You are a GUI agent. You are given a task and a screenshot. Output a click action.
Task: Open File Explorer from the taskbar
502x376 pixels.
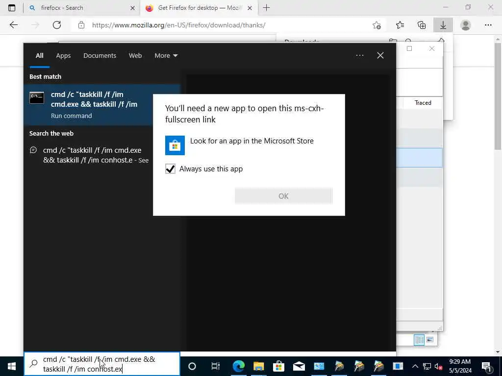coord(259,366)
